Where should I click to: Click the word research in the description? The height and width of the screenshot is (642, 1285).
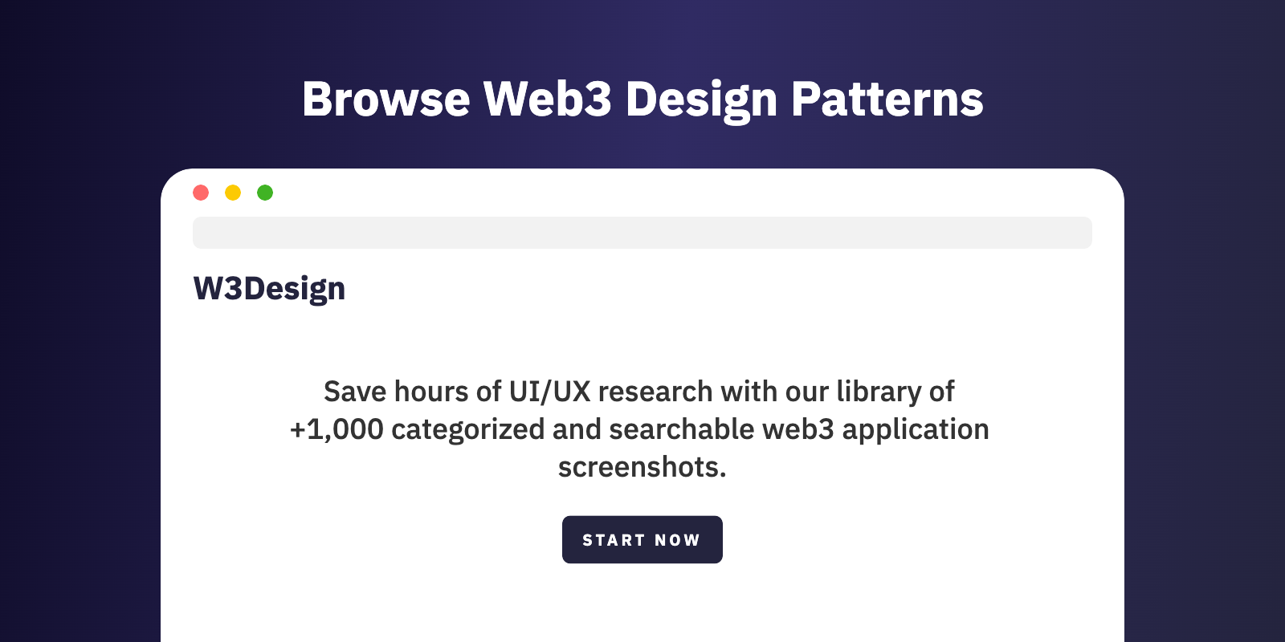coord(655,392)
